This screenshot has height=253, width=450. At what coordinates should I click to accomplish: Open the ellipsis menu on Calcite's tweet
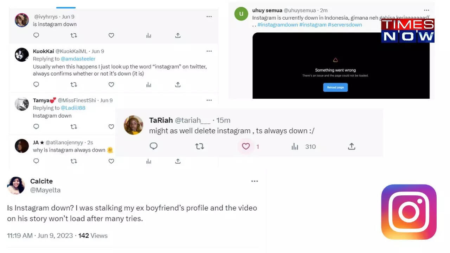[x=255, y=181]
